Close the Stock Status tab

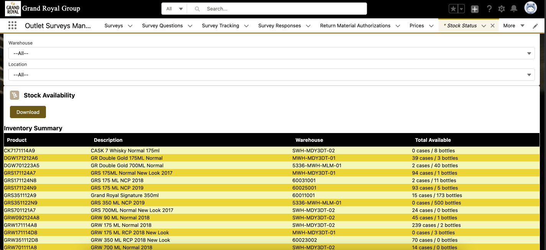[x=493, y=26]
